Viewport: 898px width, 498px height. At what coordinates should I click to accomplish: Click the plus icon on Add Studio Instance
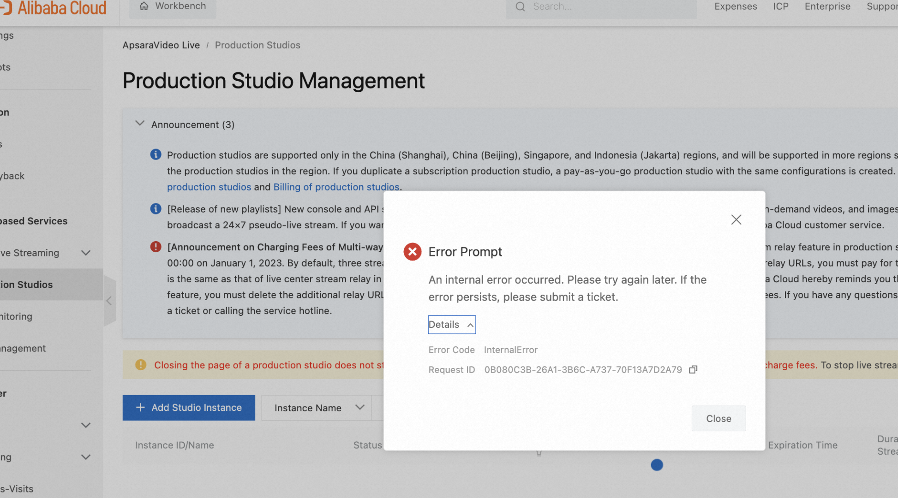pos(141,408)
